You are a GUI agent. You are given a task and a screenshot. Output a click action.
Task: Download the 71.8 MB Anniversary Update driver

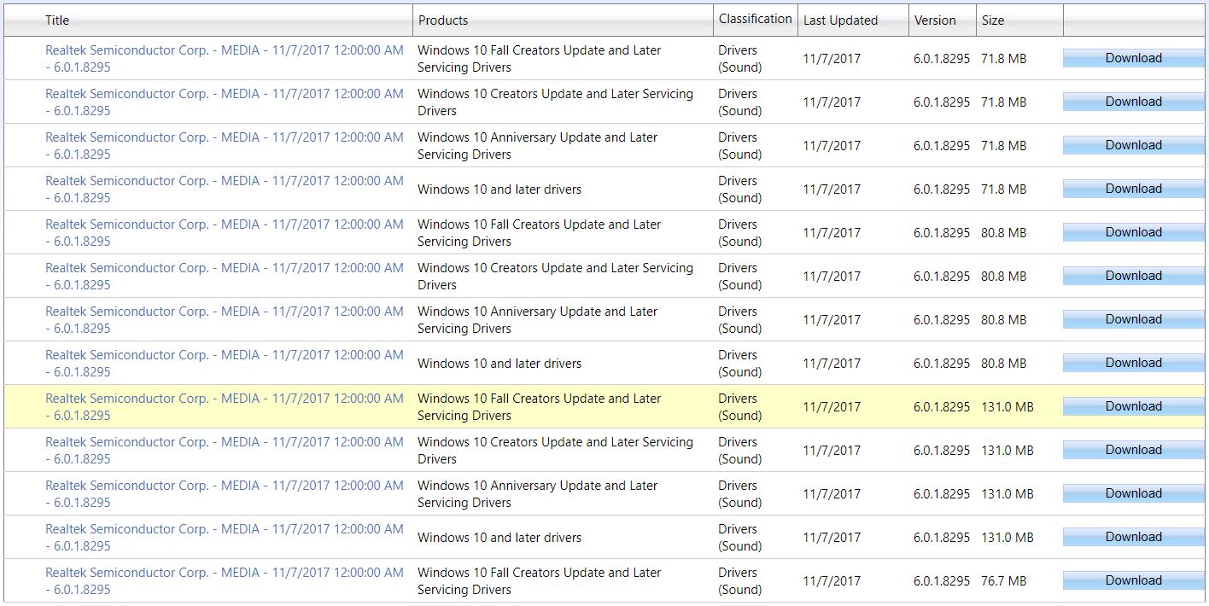(1133, 145)
